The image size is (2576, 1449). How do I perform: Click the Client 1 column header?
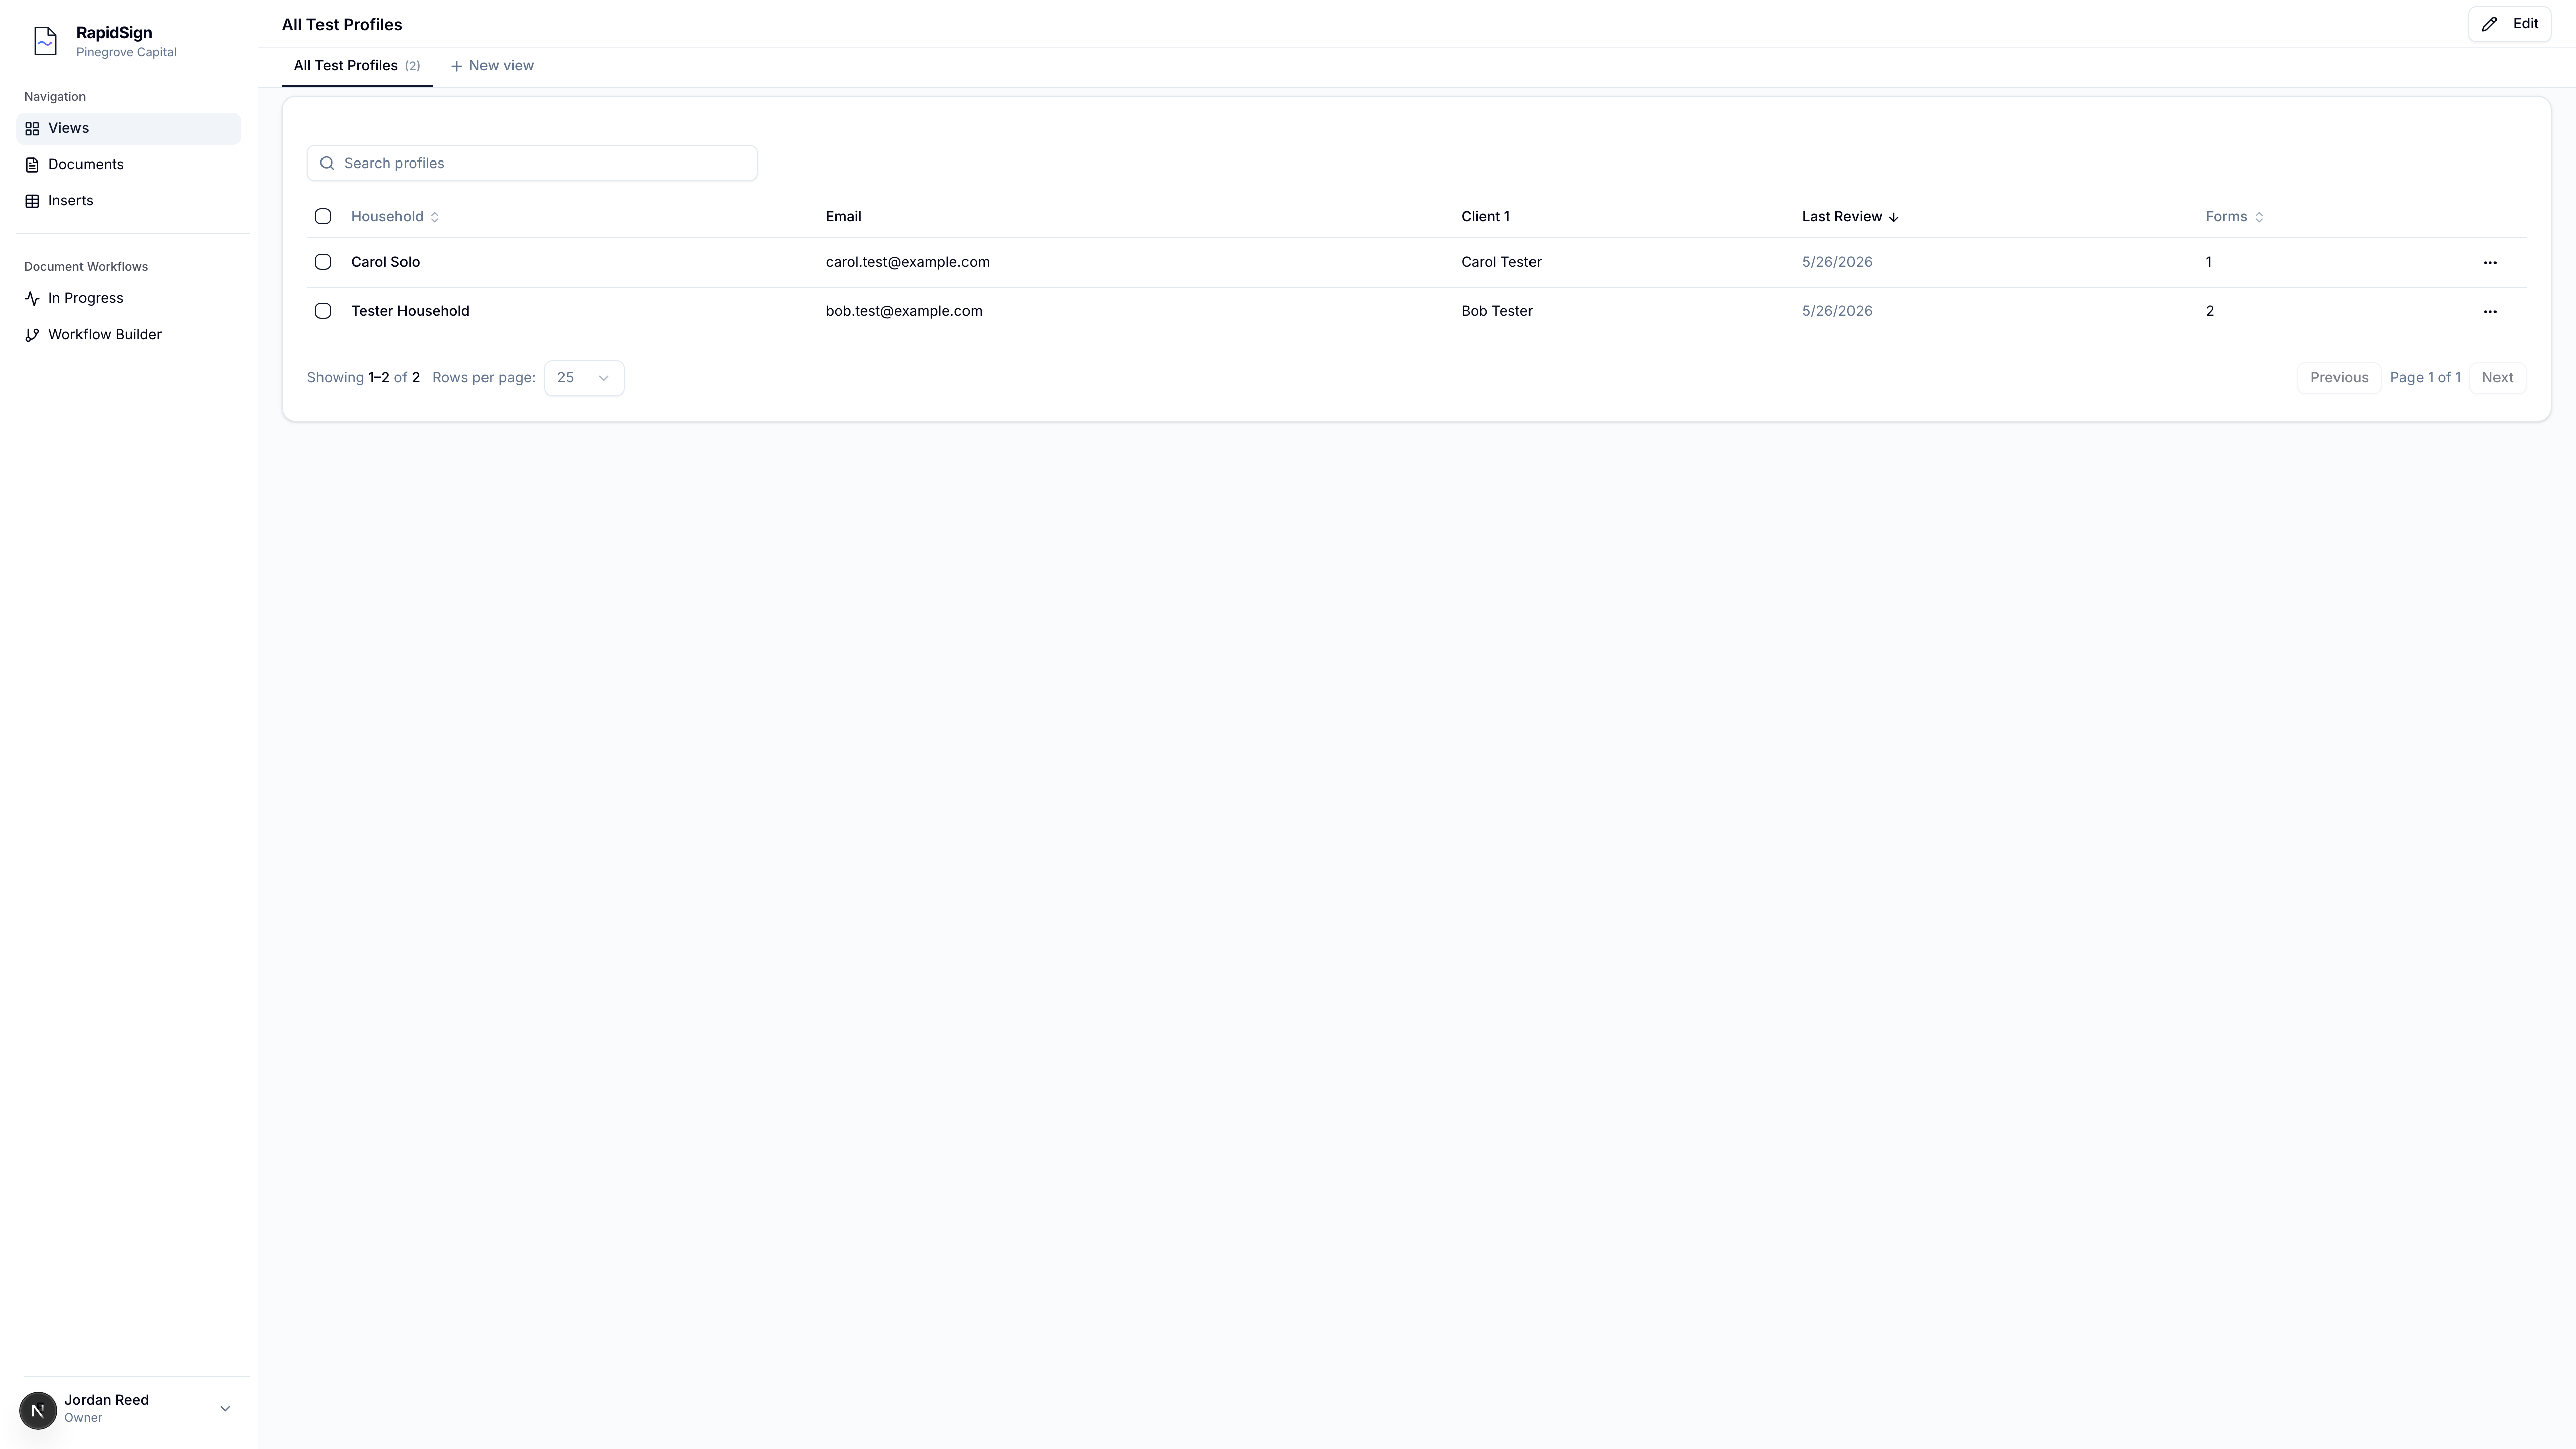(x=1485, y=217)
